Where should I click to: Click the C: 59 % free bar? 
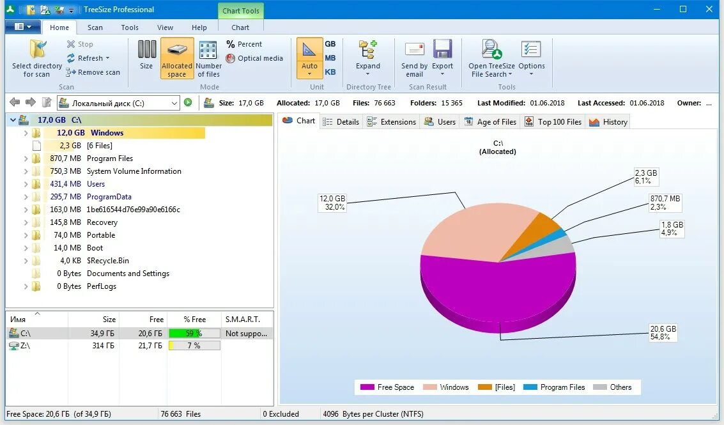point(194,333)
